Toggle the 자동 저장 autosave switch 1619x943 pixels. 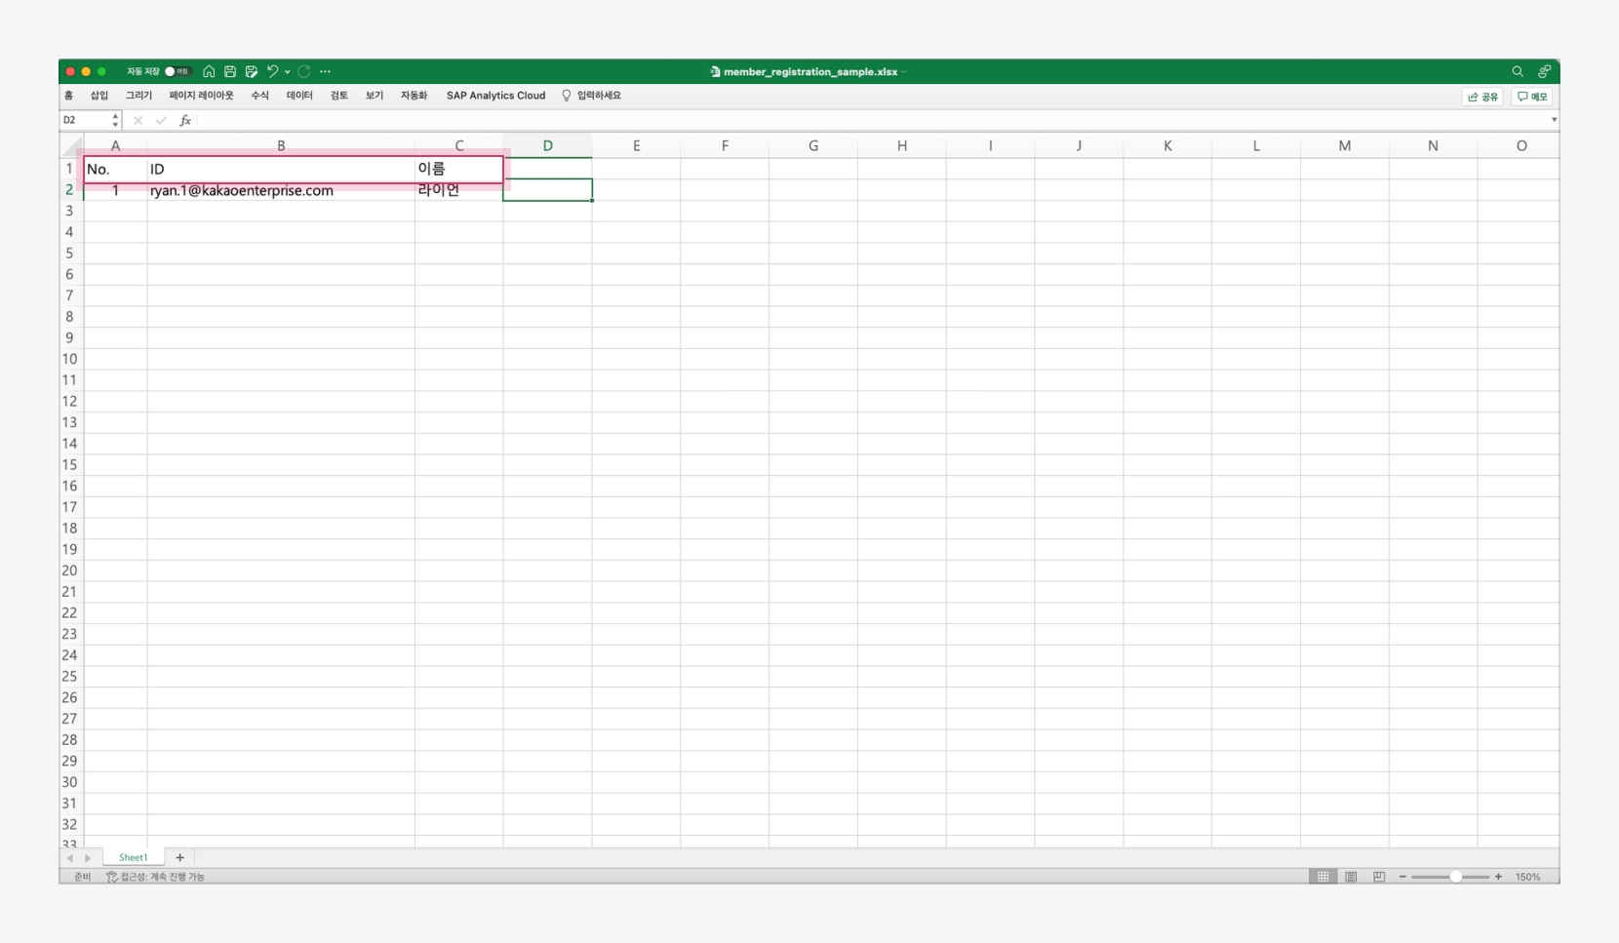(x=177, y=71)
